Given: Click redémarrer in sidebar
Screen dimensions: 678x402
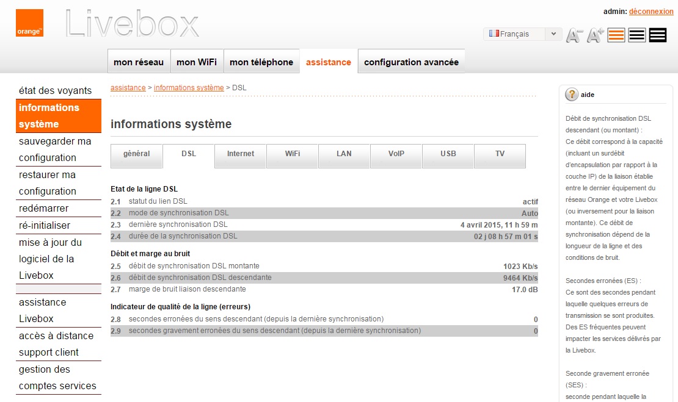Looking at the screenshot, I should (x=59, y=208).
